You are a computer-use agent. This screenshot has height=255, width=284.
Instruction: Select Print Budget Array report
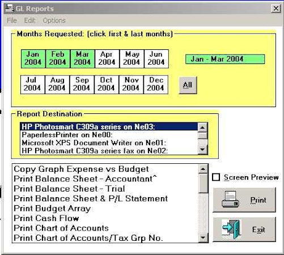[x=105, y=209]
